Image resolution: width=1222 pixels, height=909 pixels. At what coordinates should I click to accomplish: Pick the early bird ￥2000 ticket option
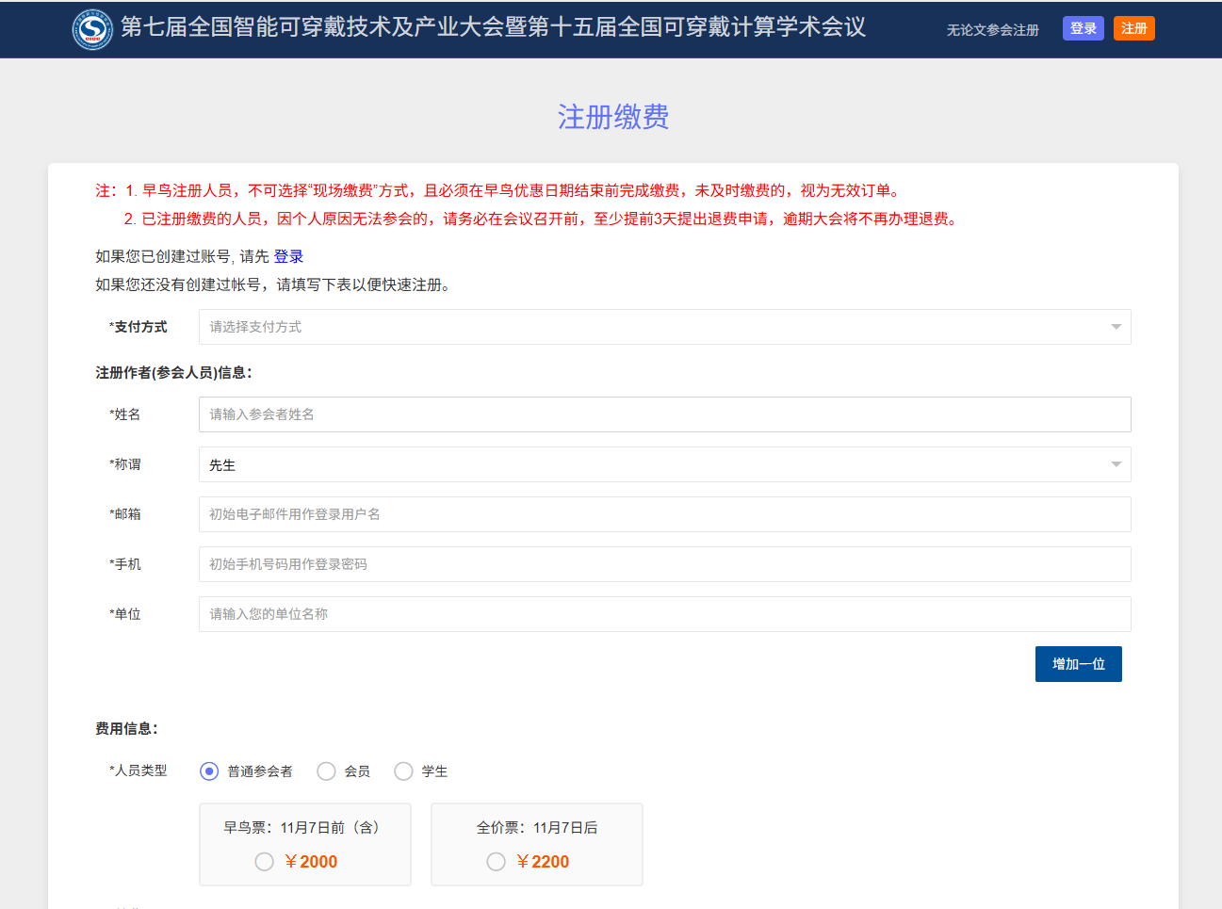[265, 862]
